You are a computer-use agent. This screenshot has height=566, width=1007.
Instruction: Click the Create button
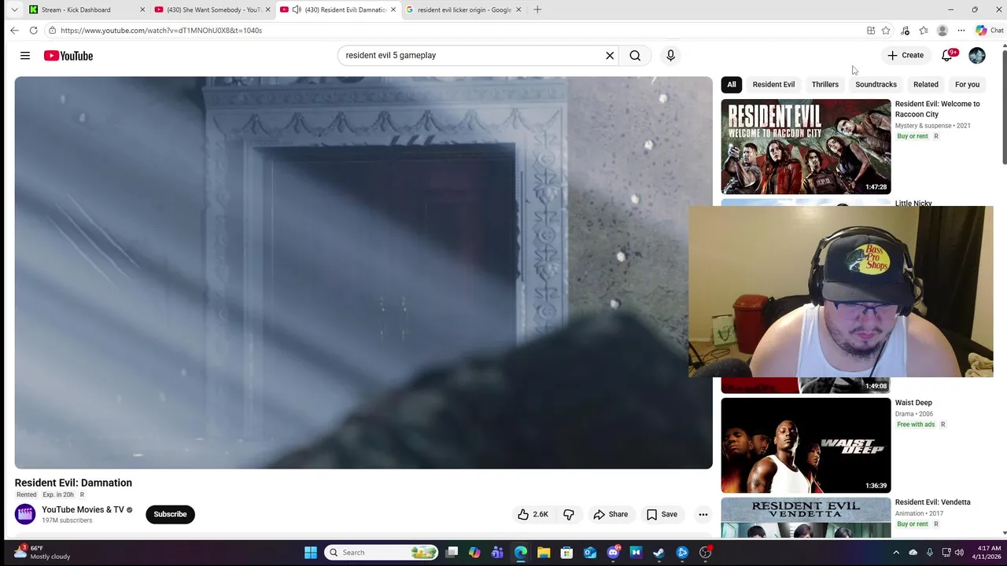tap(906, 55)
